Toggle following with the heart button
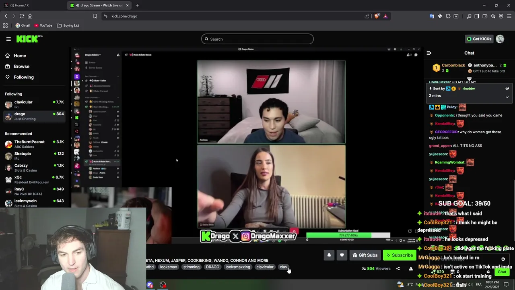 pyautogui.click(x=342, y=255)
